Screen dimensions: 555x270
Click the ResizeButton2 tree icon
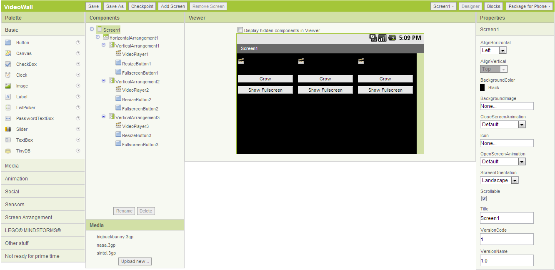pos(118,99)
